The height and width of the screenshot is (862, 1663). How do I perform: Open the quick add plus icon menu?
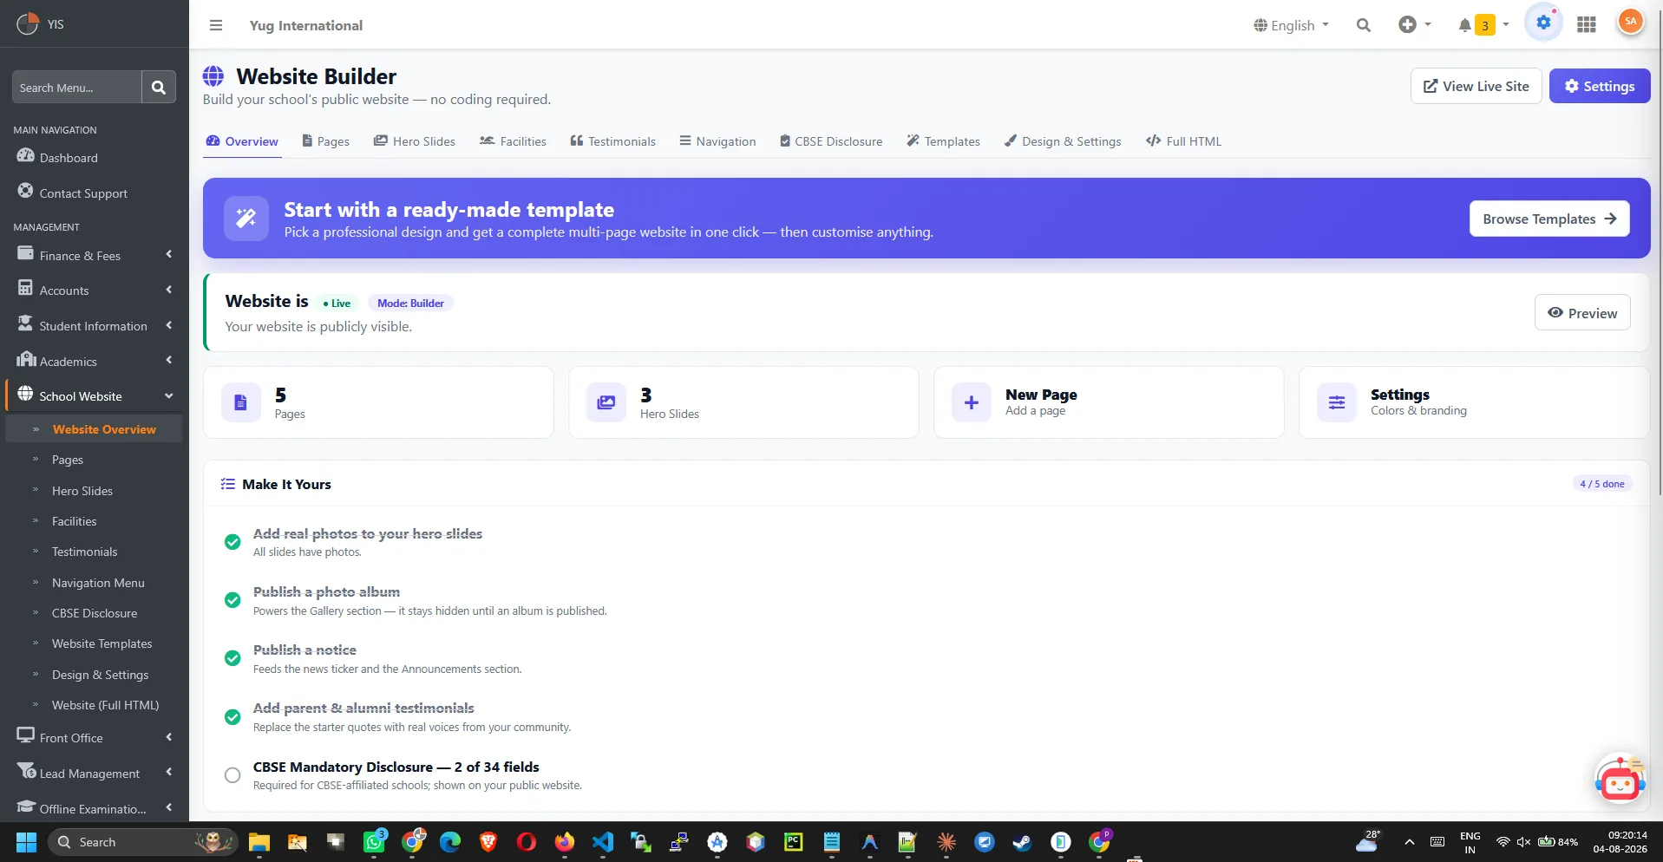[x=1414, y=25]
